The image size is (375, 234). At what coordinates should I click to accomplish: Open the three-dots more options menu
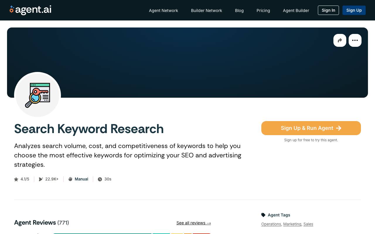(355, 40)
